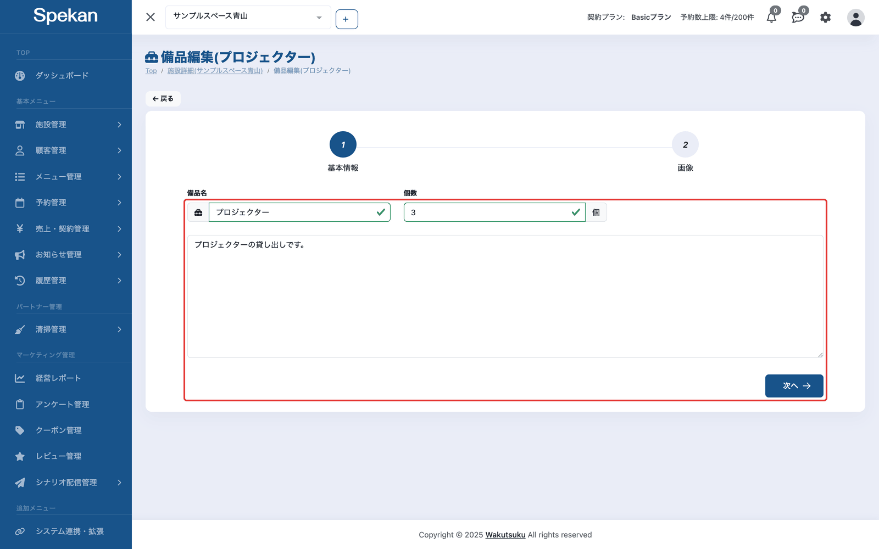This screenshot has width=879, height=549.
Task: Click the お知らせ管理 megaphone icon
Action: [20, 255]
